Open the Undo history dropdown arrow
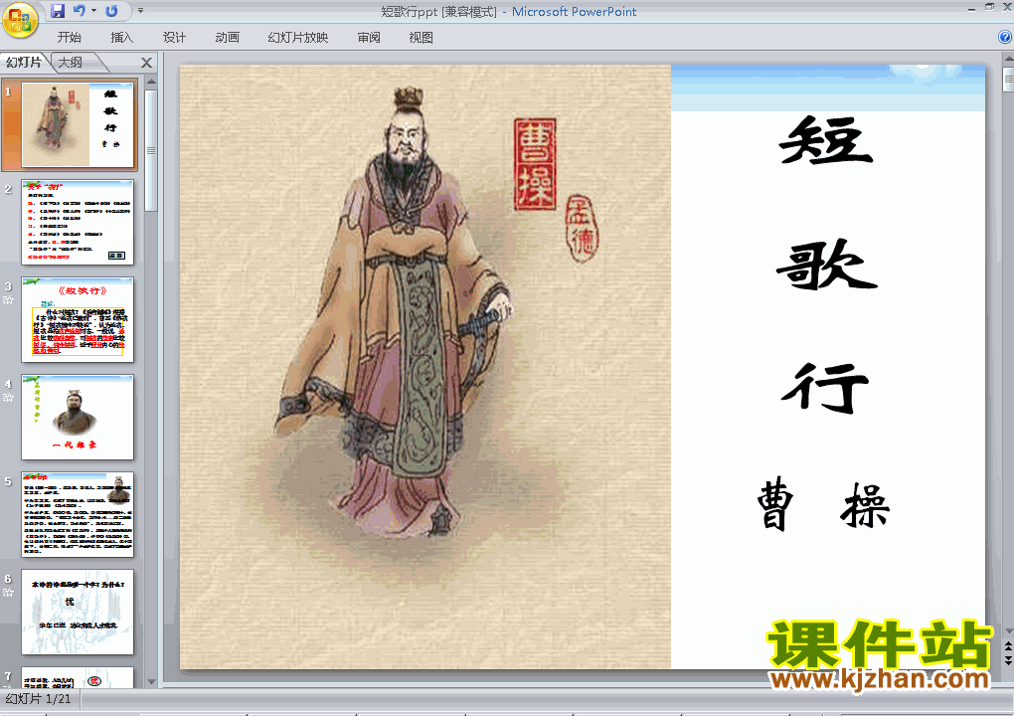 [93, 10]
